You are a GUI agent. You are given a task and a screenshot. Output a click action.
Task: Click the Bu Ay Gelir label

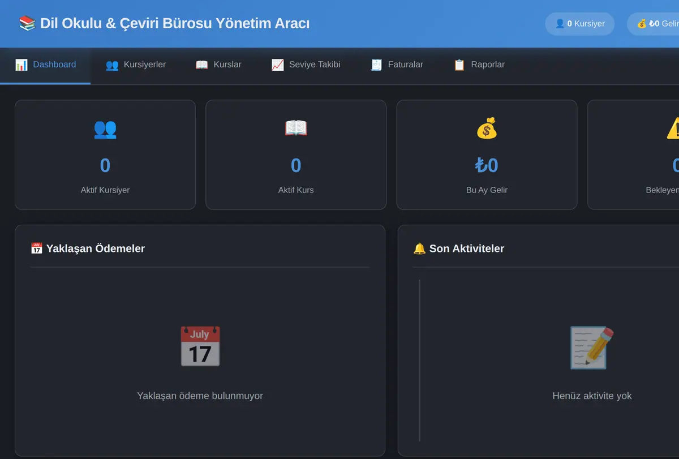[x=487, y=190]
